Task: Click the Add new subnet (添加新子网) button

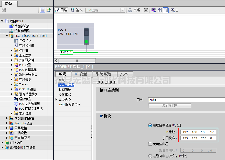Action: click(x=169, y=106)
